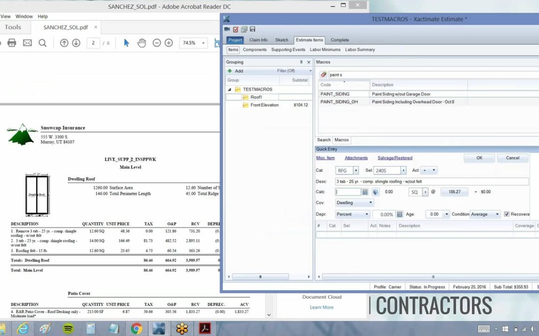Click the green plus Add icon in Grouping
The height and width of the screenshot is (336, 539).
pos(230,71)
